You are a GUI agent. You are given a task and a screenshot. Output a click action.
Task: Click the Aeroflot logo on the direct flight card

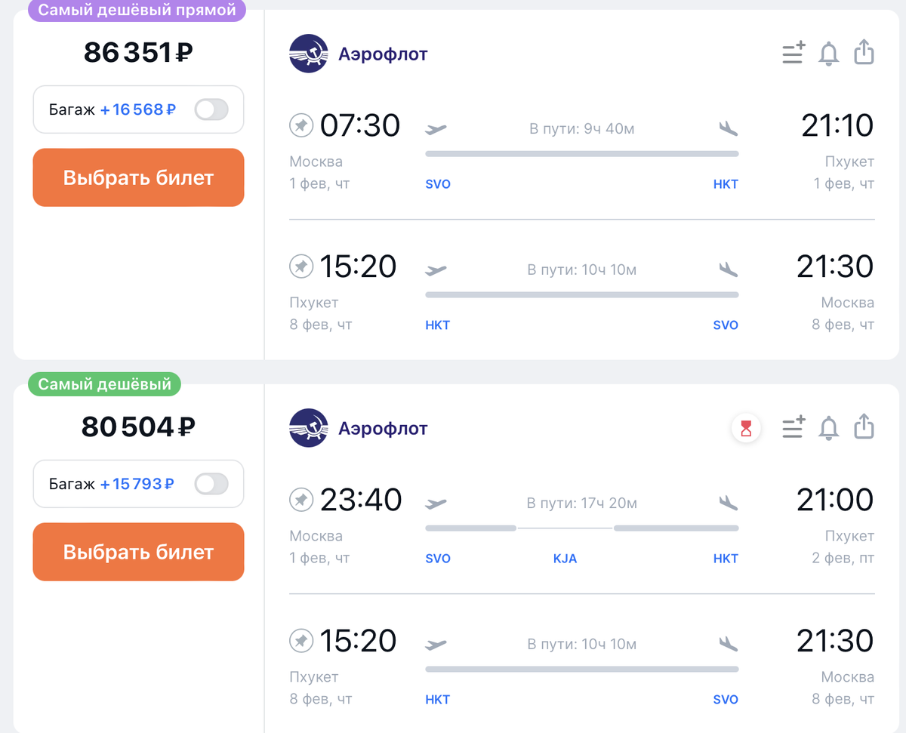(x=309, y=54)
